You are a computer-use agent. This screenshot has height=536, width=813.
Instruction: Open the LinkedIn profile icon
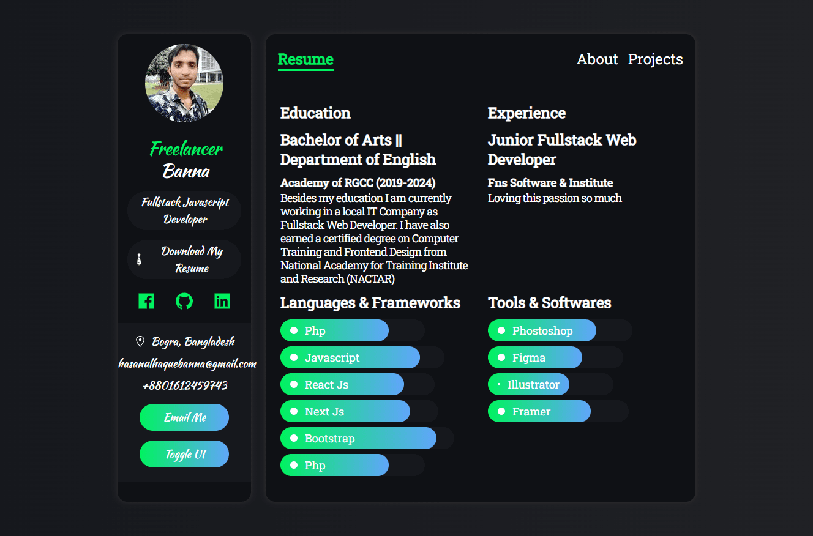click(x=222, y=301)
